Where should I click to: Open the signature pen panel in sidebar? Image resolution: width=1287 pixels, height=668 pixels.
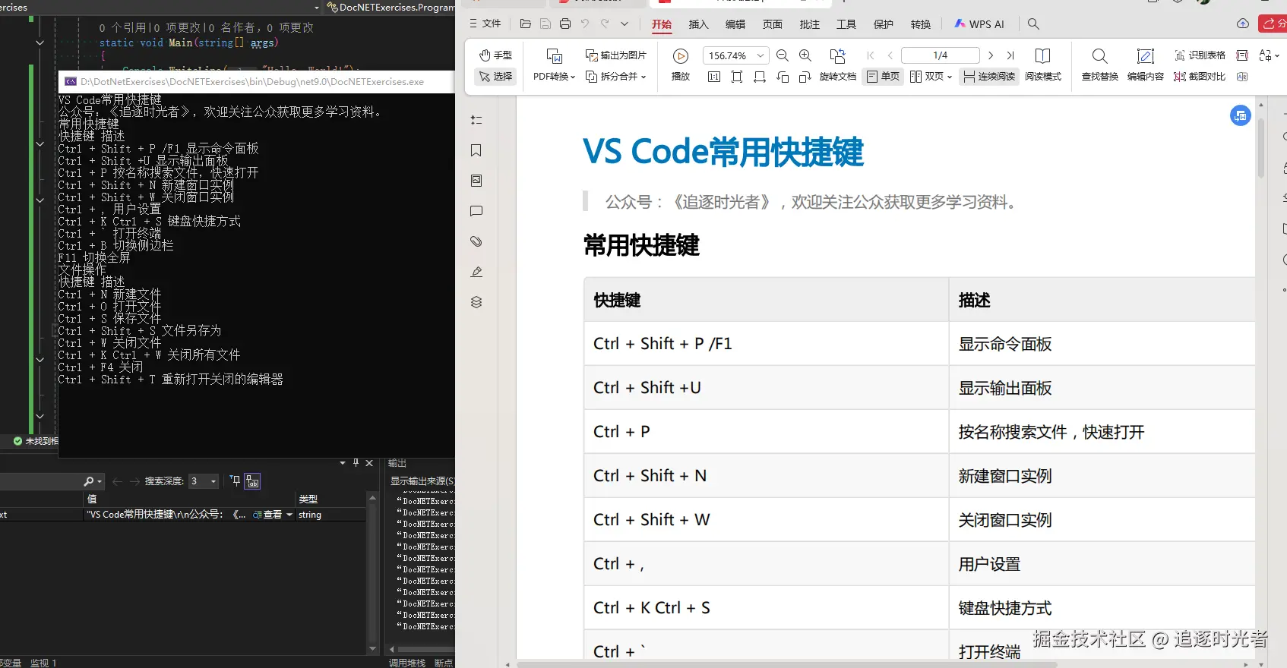(x=476, y=272)
